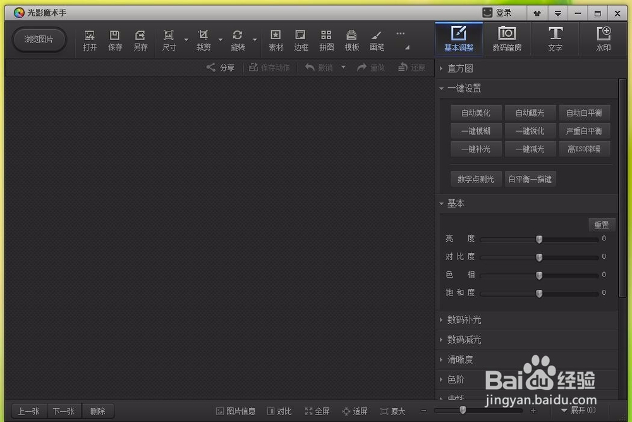Select the 画笔 brush tool
The image size is (632, 422).
377,40
